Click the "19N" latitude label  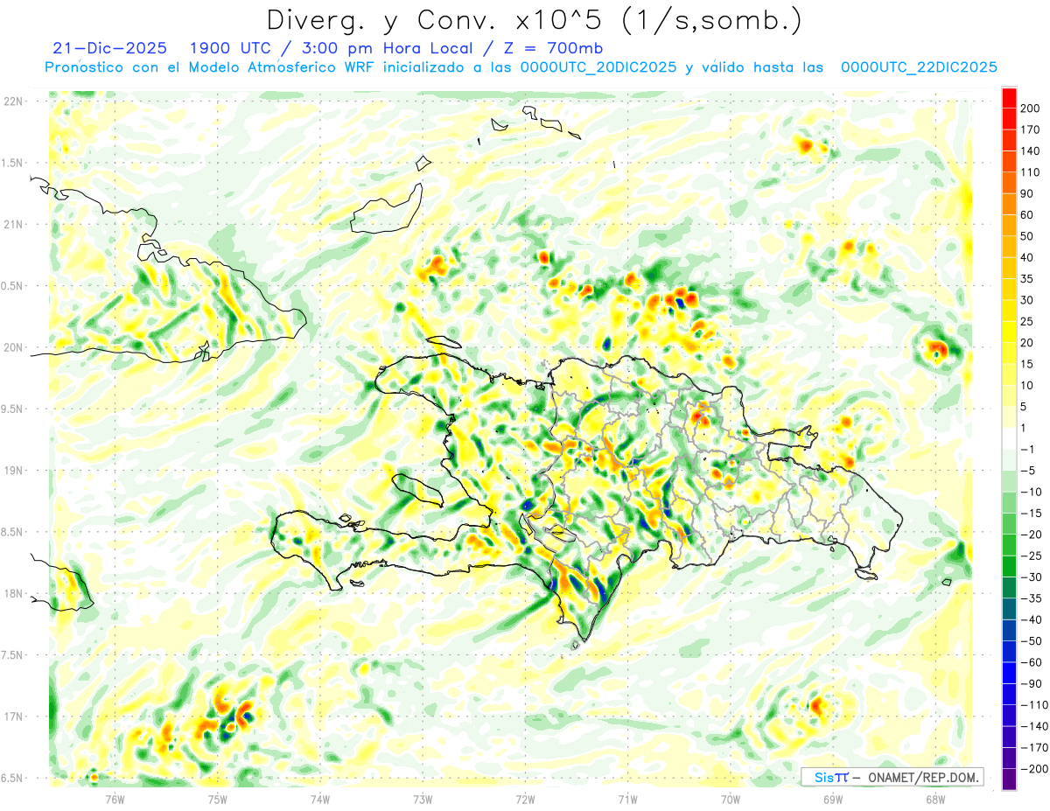pyautogui.click(x=14, y=471)
